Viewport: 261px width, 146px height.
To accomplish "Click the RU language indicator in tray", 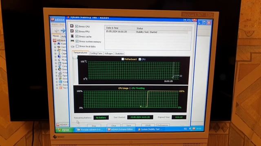I will (x=186, y=129).
